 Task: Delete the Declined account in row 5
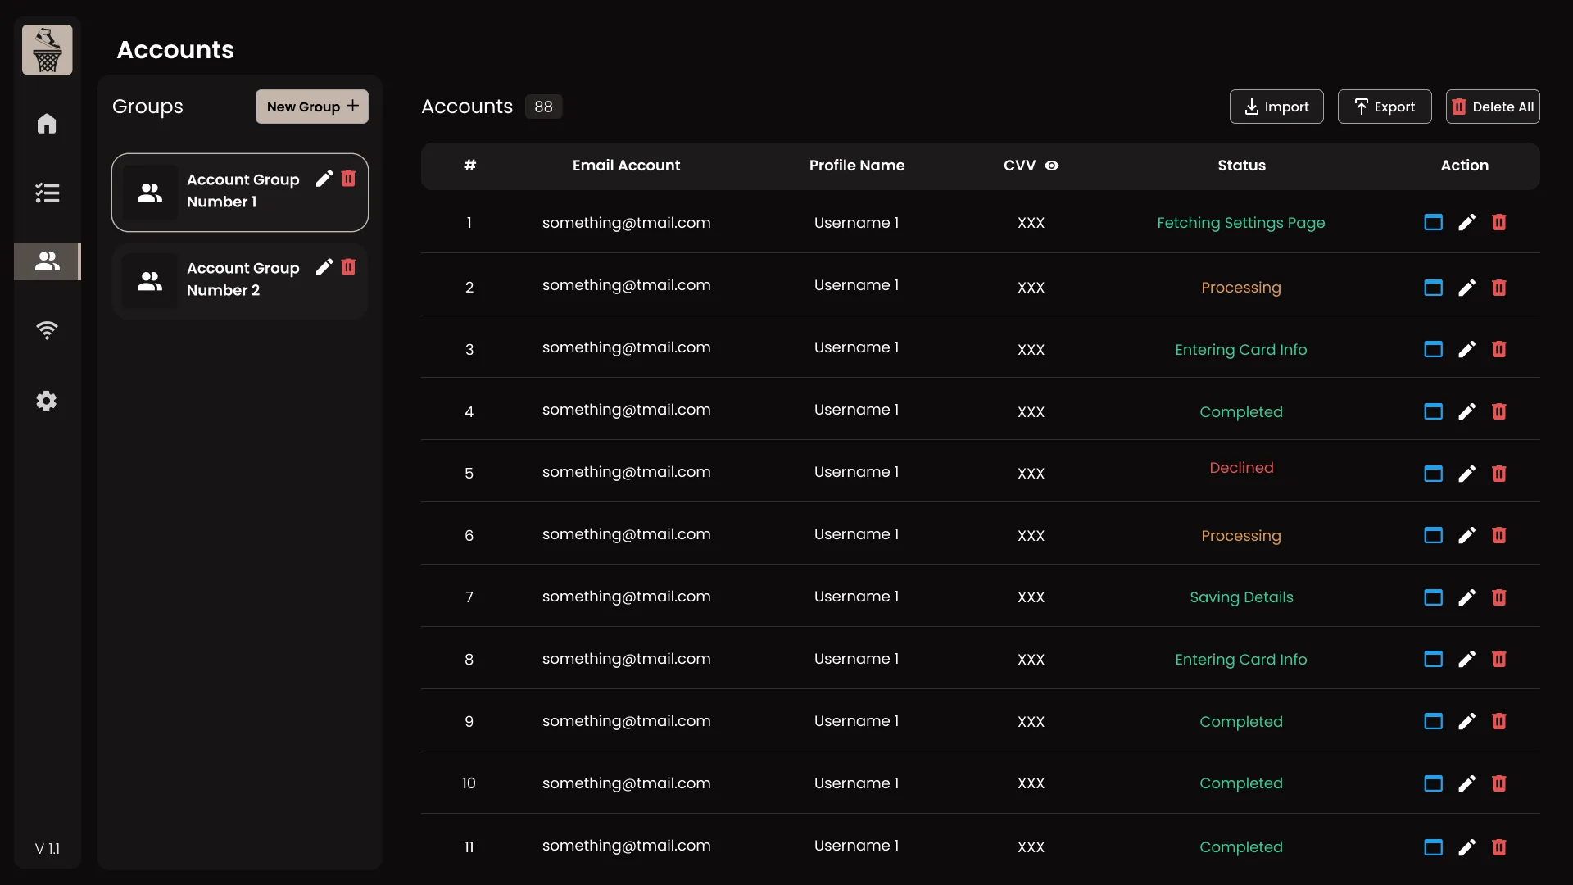pyautogui.click(x=1499, y=474)
